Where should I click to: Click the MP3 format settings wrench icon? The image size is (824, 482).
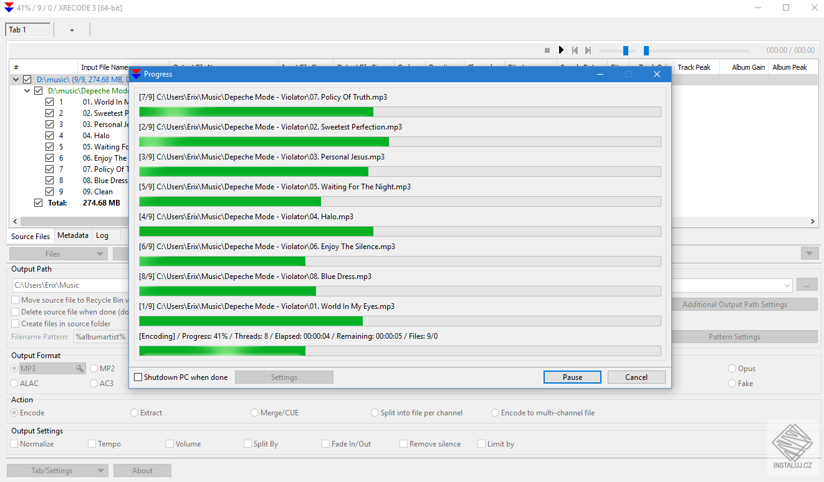click(x=80, y=369)
